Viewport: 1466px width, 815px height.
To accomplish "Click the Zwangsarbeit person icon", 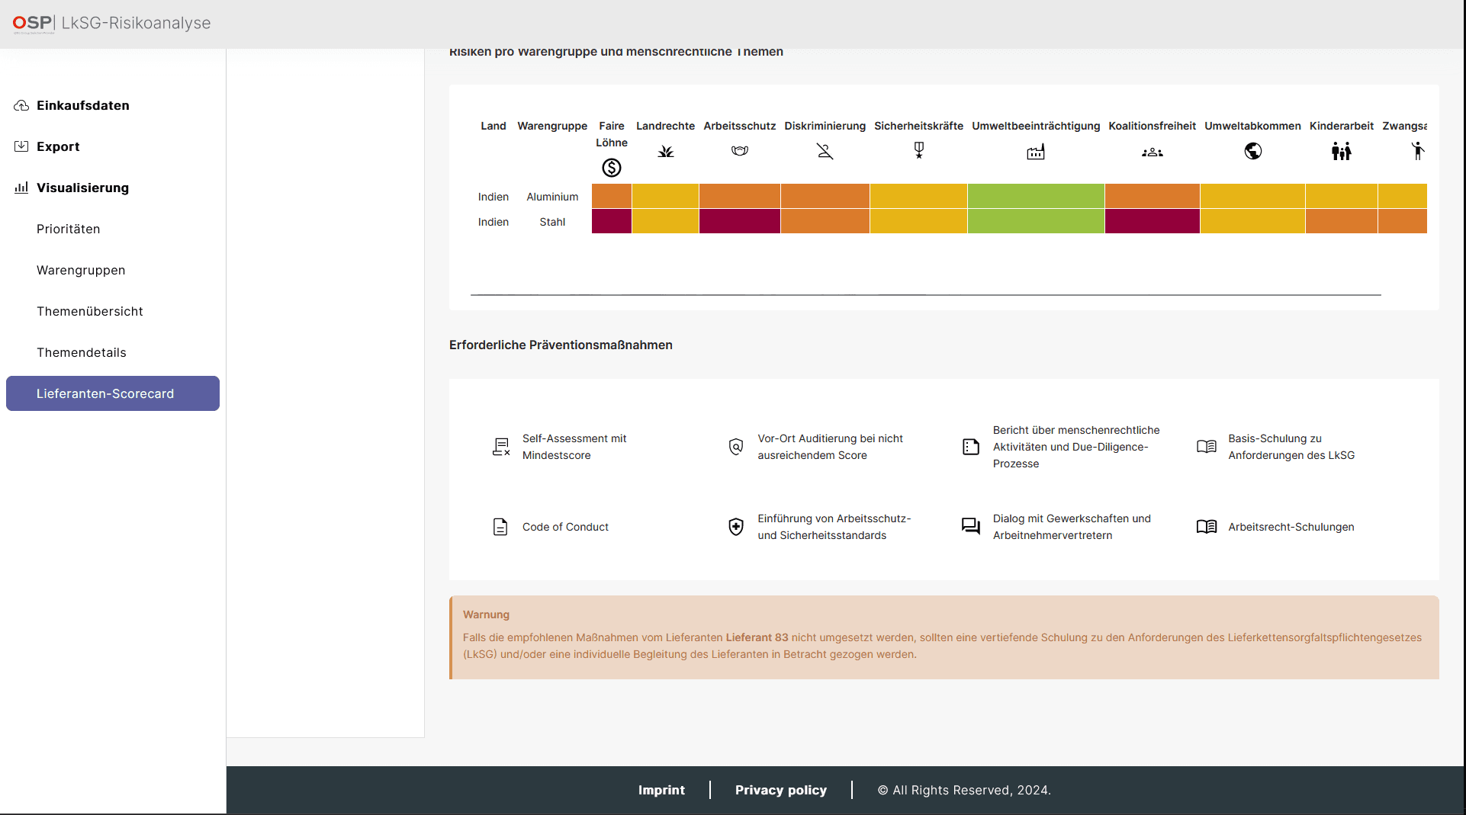I will 1418,151.
